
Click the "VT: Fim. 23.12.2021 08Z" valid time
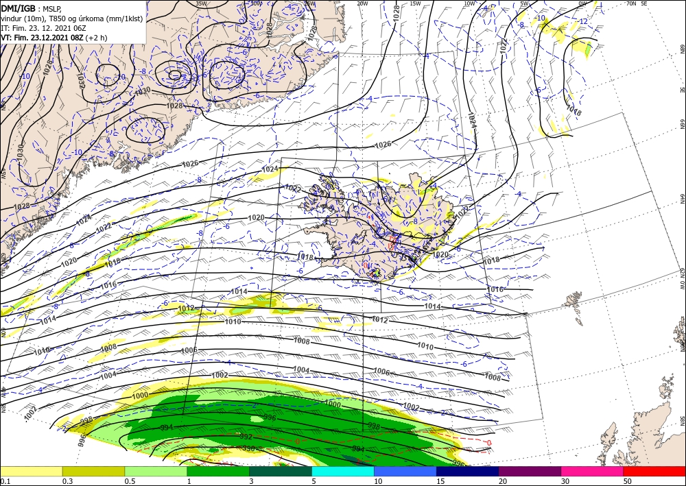point(42,38)
